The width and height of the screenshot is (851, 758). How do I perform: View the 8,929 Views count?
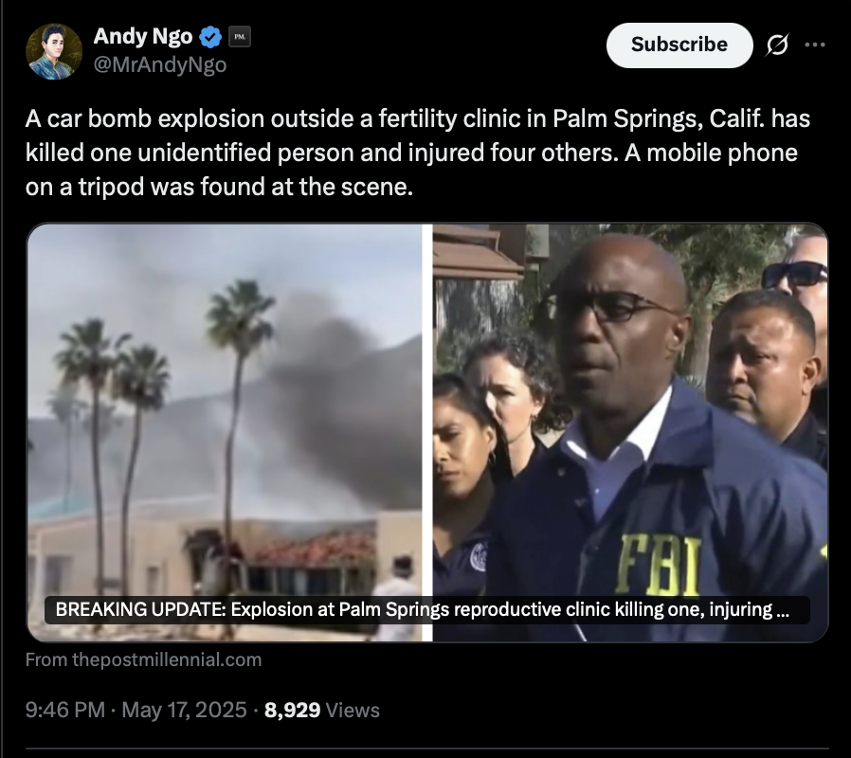point(322,710)
